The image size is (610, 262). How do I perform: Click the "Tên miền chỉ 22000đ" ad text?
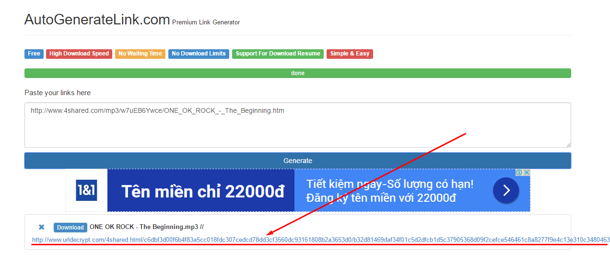pyautogui.click(x=203, y=192)
